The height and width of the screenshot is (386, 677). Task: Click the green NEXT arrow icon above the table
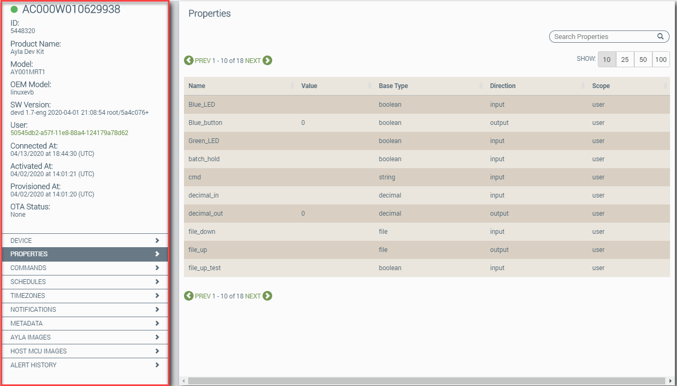267,60
